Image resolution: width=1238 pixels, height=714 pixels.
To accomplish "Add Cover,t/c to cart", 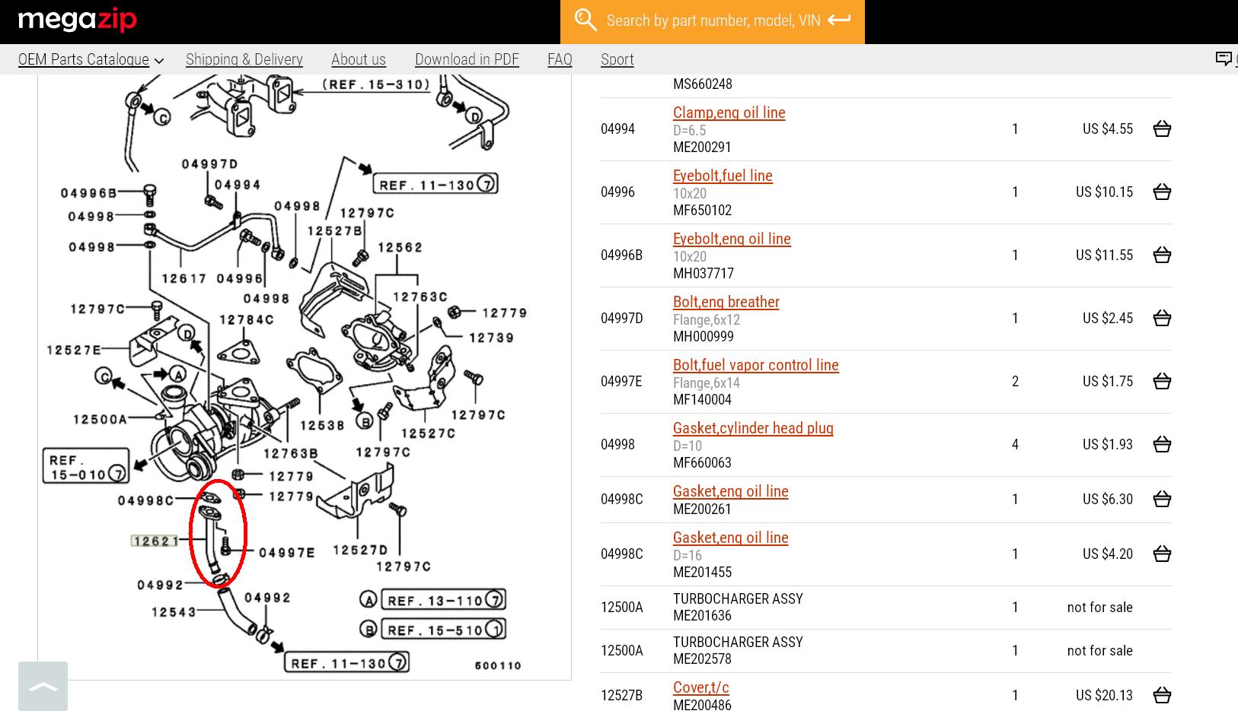I will (x=1161, y=696).
